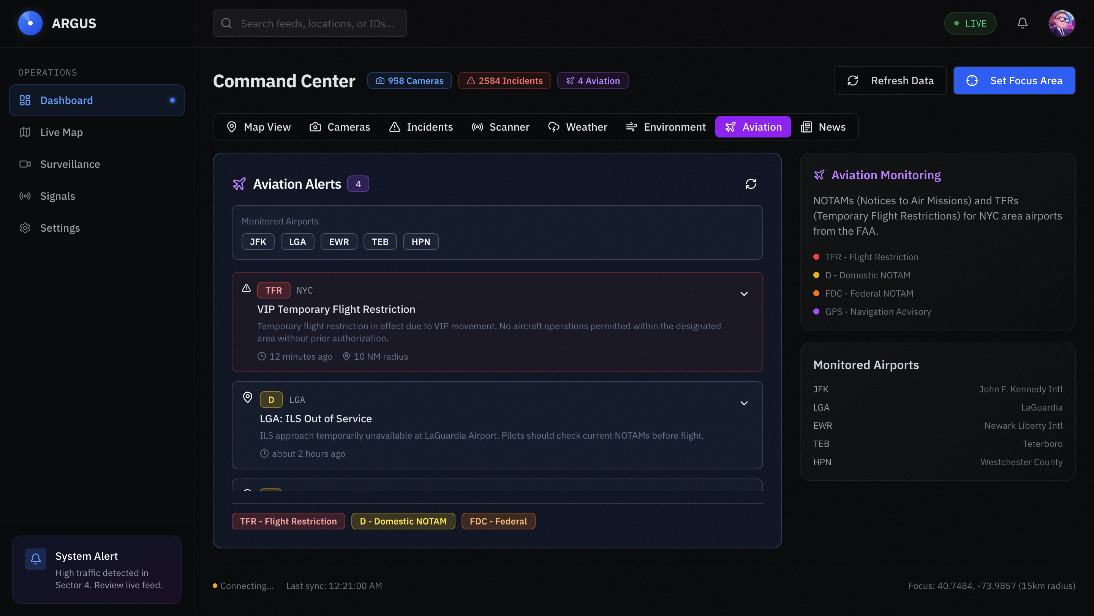Expand the VIP Temporary Flight Restriction alert
1094x616 pixels.
(x=744, y=294)
